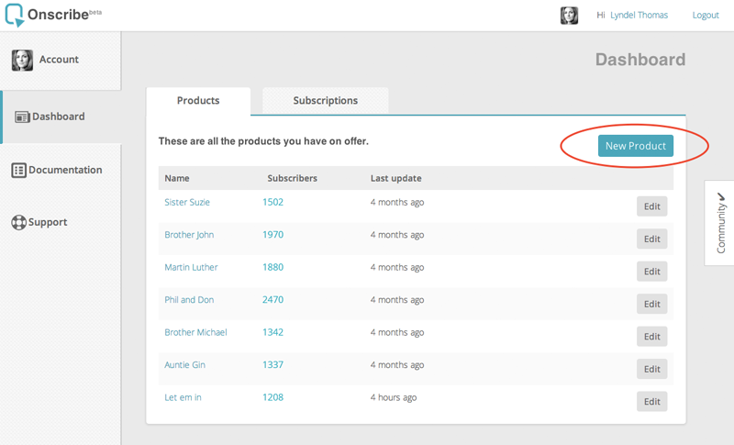Edit the Let em in product
This screenshot has height=445, width=734.
coord(652,402)
